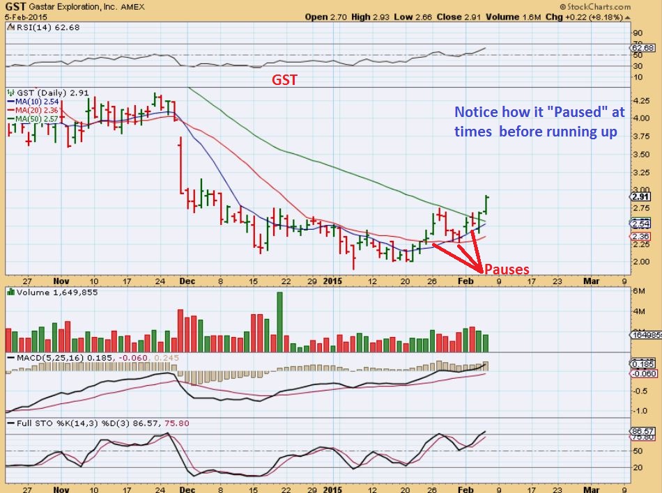Click the MA(10) 2.54 legend entry
Screen dimensions: 662x493
click(x=33, y=102)
